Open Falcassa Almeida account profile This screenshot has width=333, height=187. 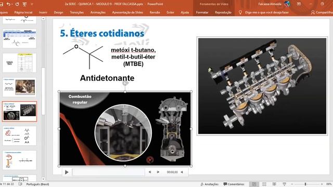tap(270, 4)
